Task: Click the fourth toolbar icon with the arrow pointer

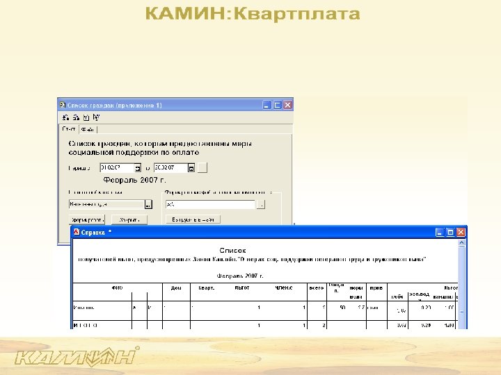Action: [x=96, y=117]
